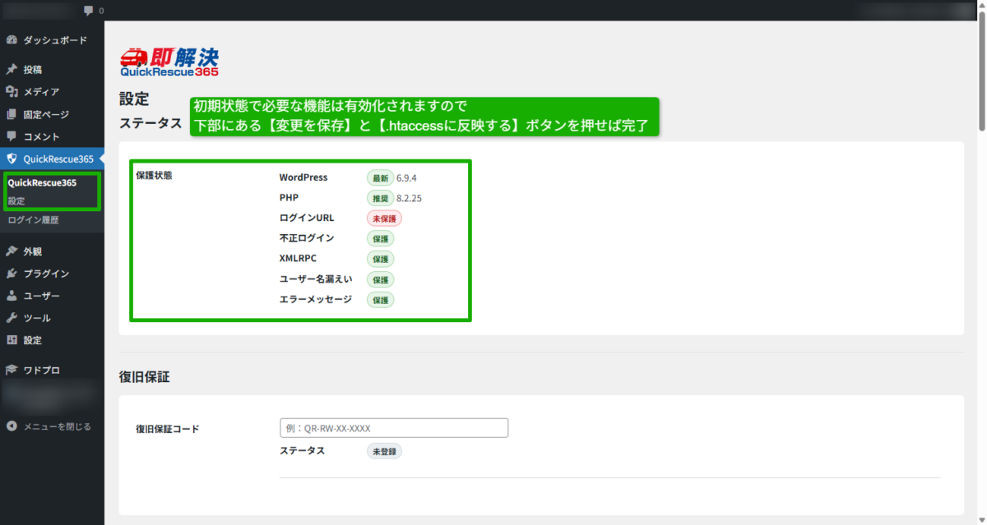Image resolution: width=987 pixels, height=525 pixels.
Task: Click the QuickRescue365 即解決 logo
Action: [x=169, y=62]
